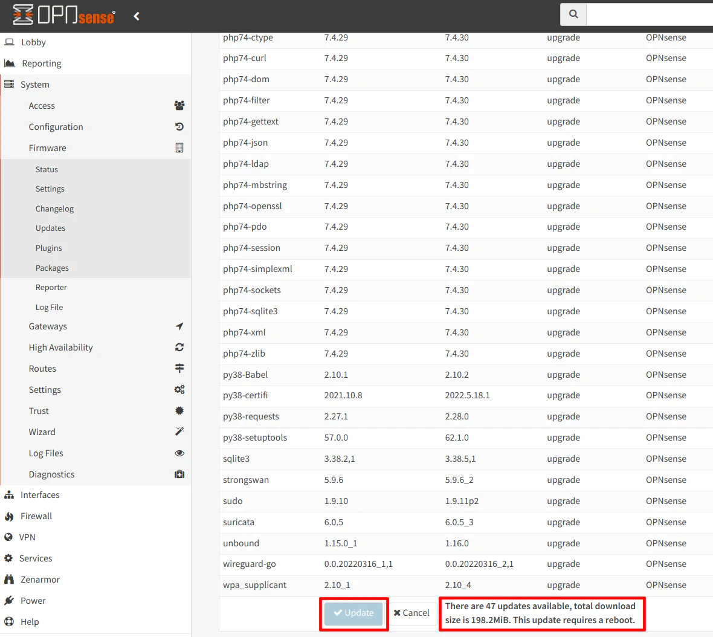Screen dimensions: 713x637
Task: Expand the System Settings submenu with gears
Action: pos(45,390)
